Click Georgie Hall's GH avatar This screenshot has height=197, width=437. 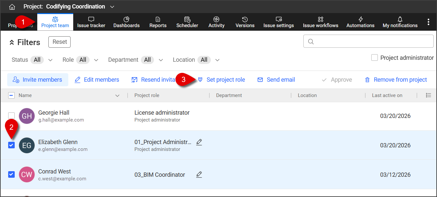tap(27, 116)
